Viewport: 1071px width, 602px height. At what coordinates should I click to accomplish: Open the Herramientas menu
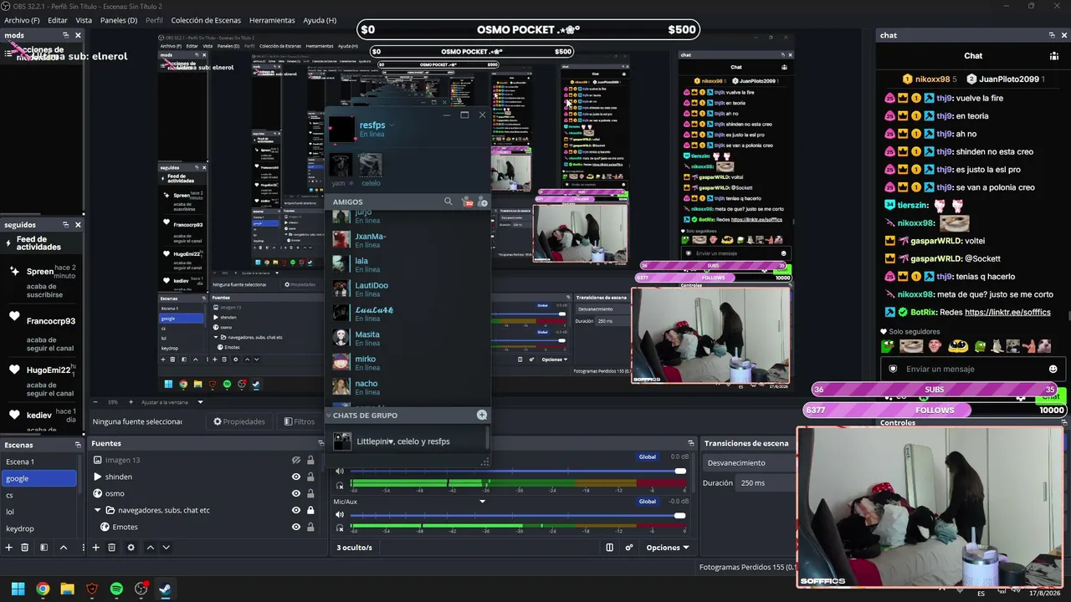click(x=272, y=20)
